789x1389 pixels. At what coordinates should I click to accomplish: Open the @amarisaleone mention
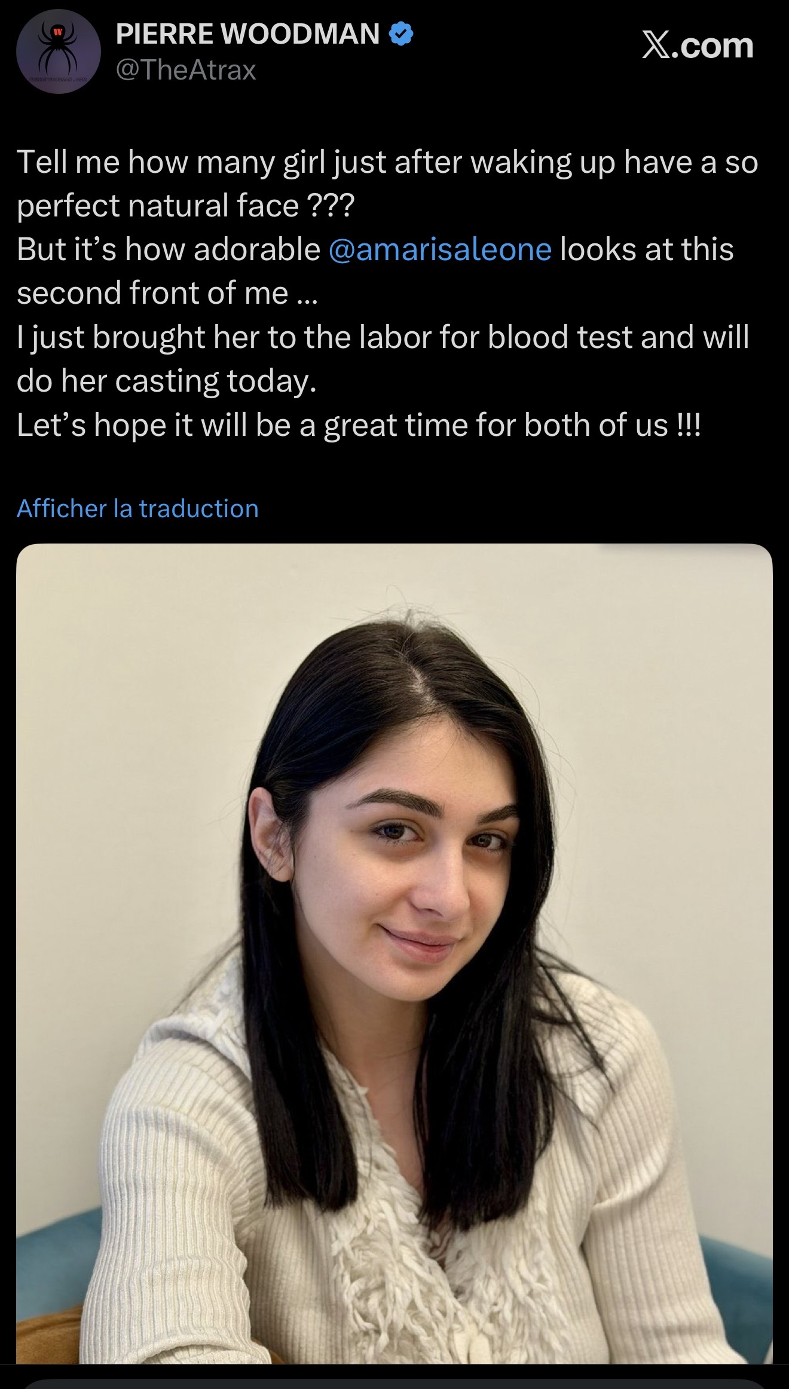point(440,249)
